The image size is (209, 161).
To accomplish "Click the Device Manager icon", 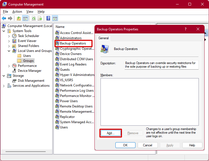I will pyautogui.click(x=14, y=71).
